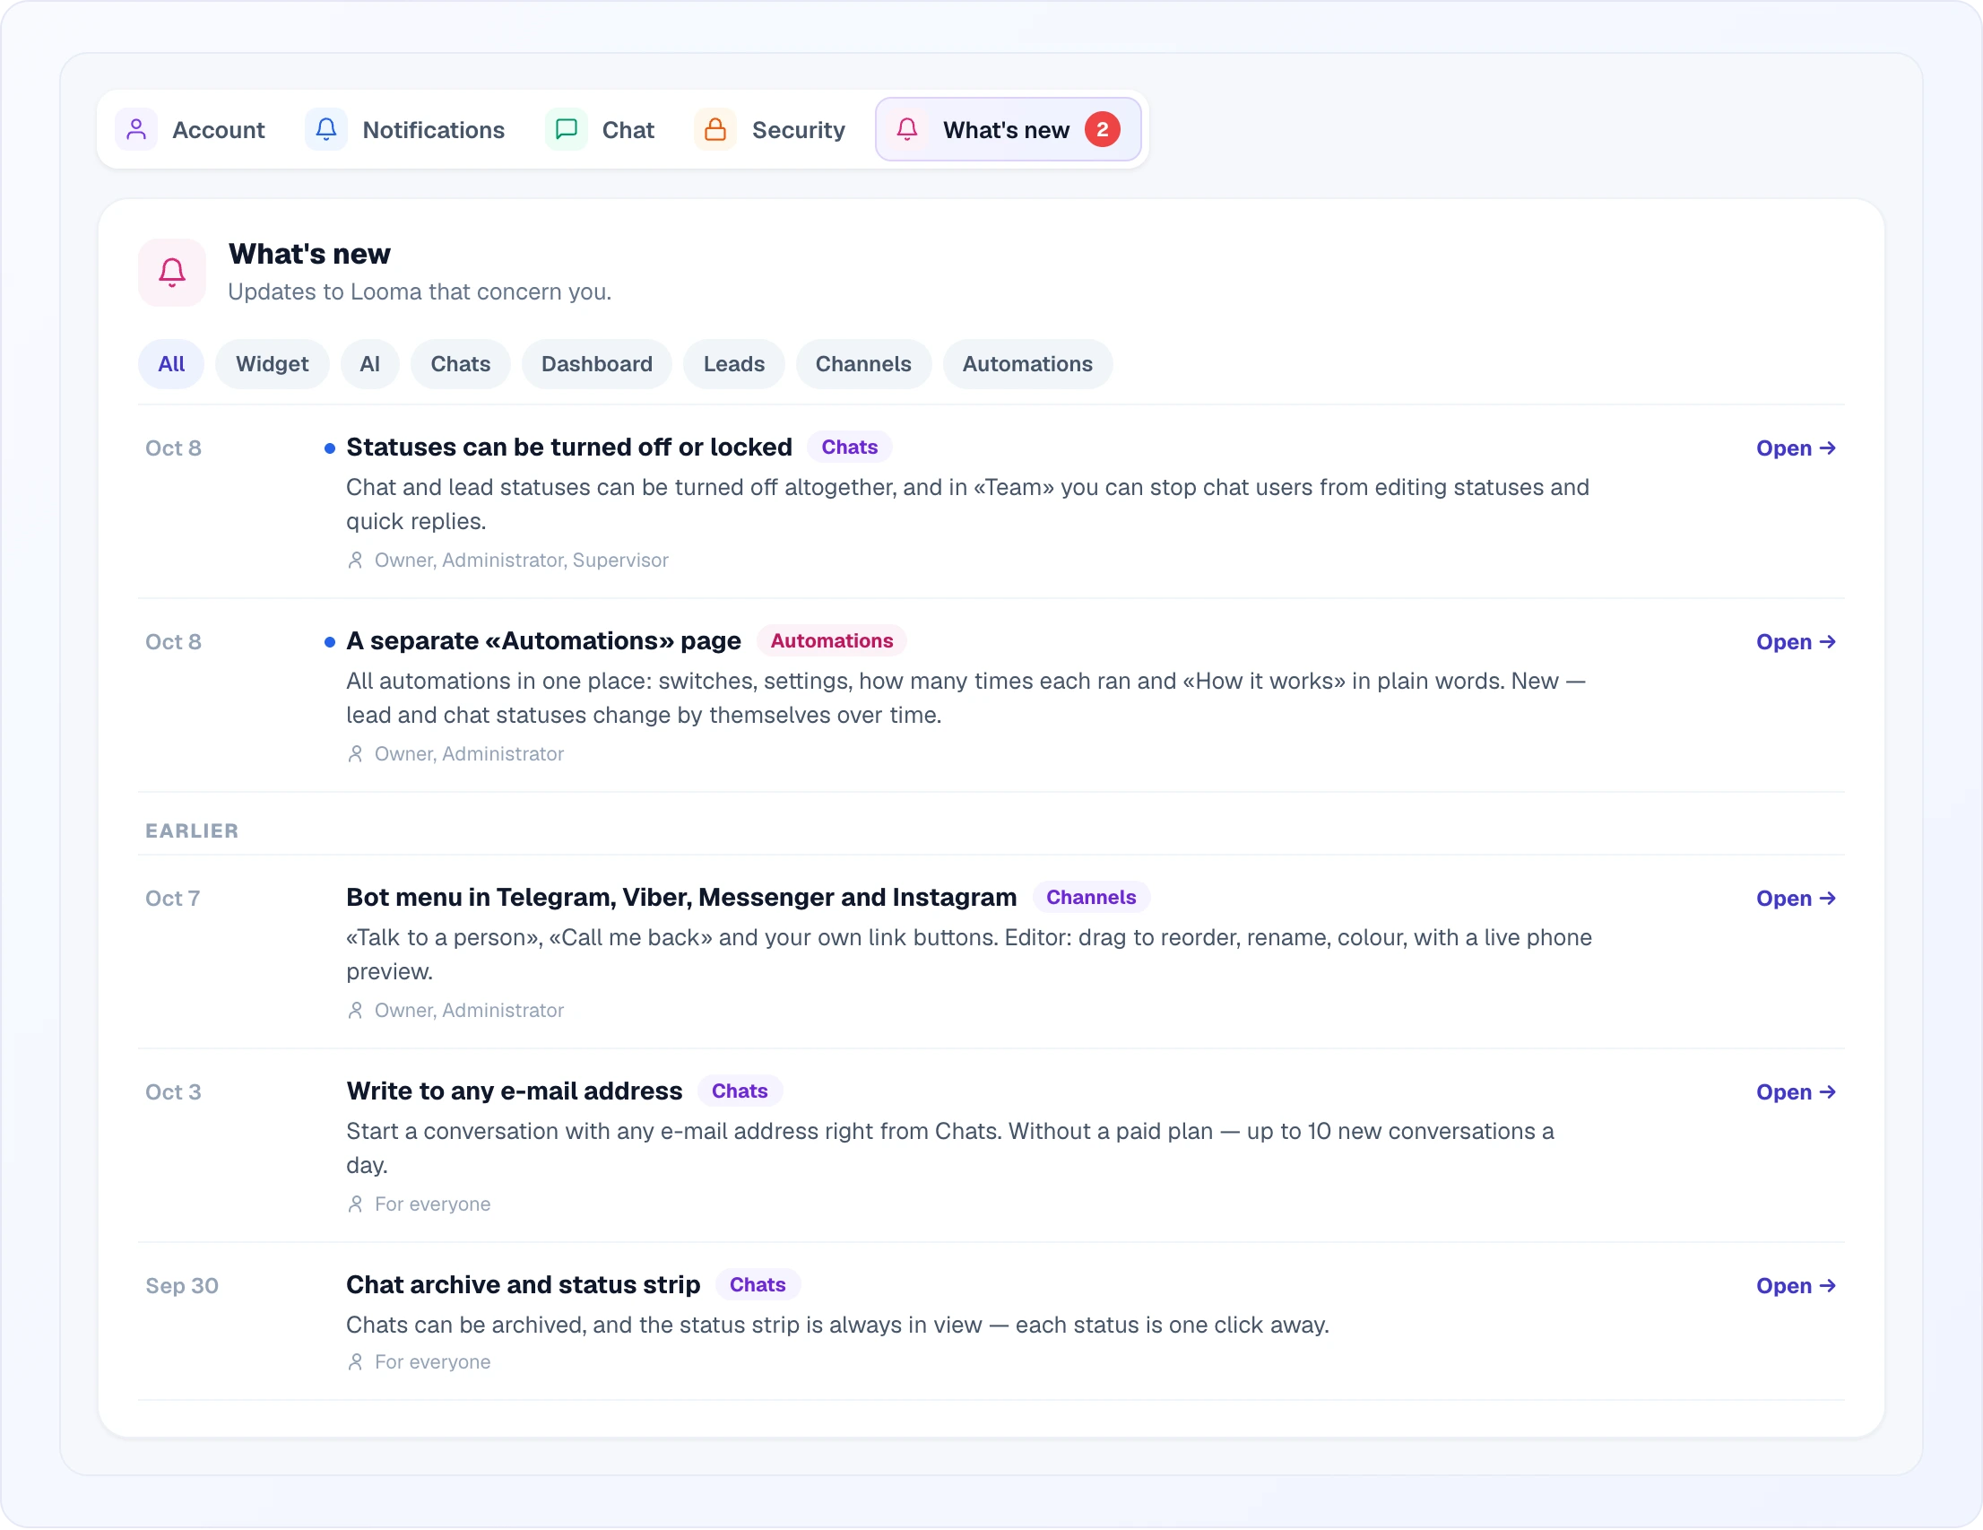
Task: Open the separate Automations page update
Action: pos(1796,642)
